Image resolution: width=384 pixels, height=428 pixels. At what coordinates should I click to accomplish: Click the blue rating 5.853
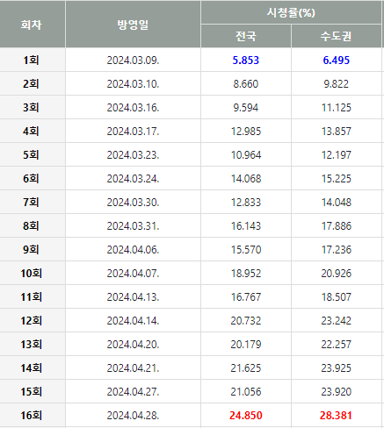[x=246, y=61]
